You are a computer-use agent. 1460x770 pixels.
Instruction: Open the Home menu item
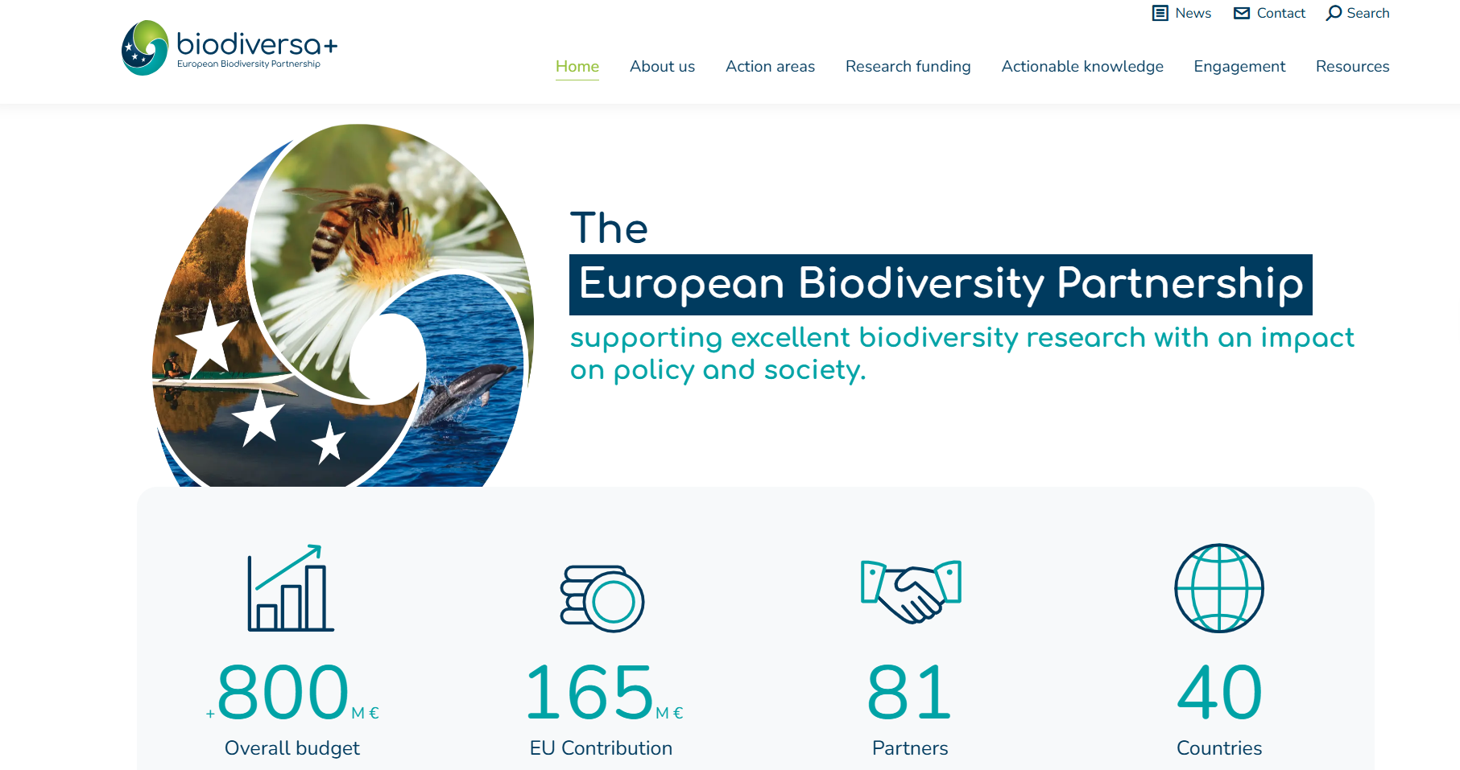click(x=577, y=67)
